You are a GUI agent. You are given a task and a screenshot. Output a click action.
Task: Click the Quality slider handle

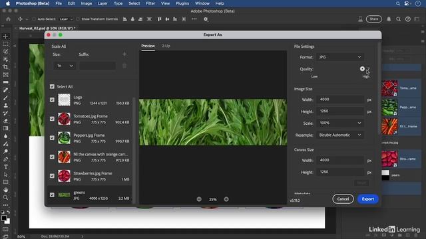coord(362,69)
